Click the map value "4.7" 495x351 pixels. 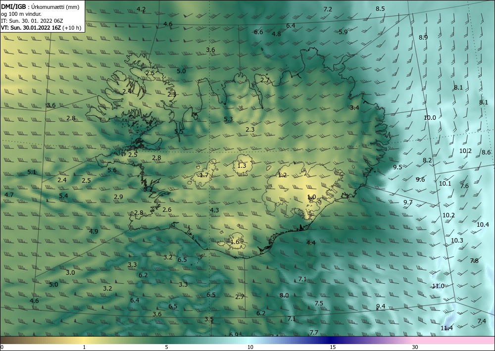9,195
